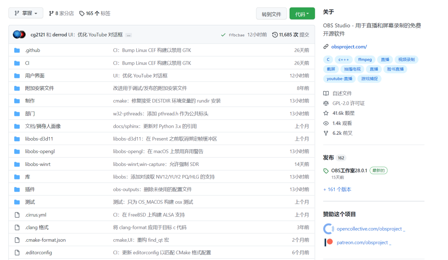This screenshot has height=260, width=448.
Task: Expand the commit message ellipsis
Action: click(x=129, y=35)
